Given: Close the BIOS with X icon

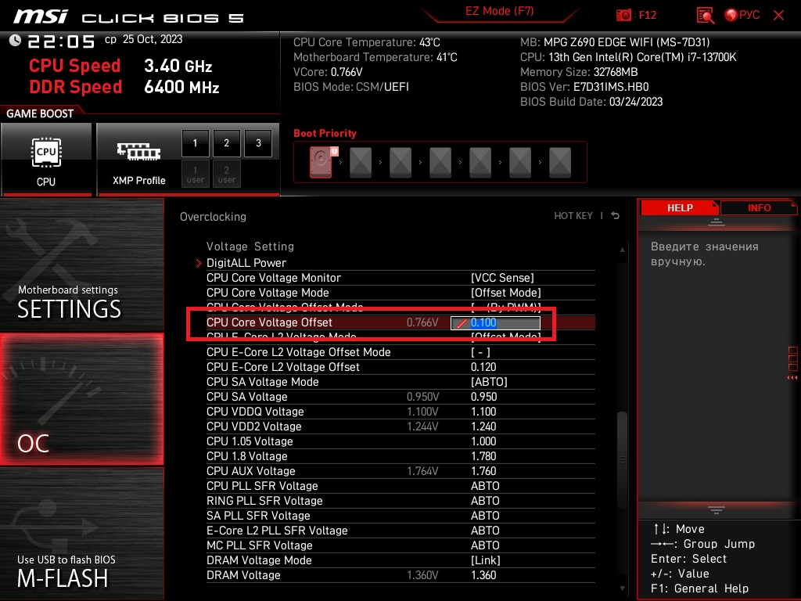Looking at the screenshot, I should (x=778, y=16).
